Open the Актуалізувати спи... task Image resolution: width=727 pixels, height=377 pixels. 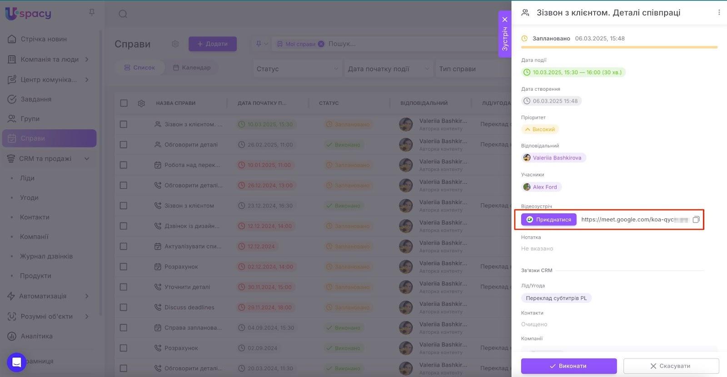point(193,246)
